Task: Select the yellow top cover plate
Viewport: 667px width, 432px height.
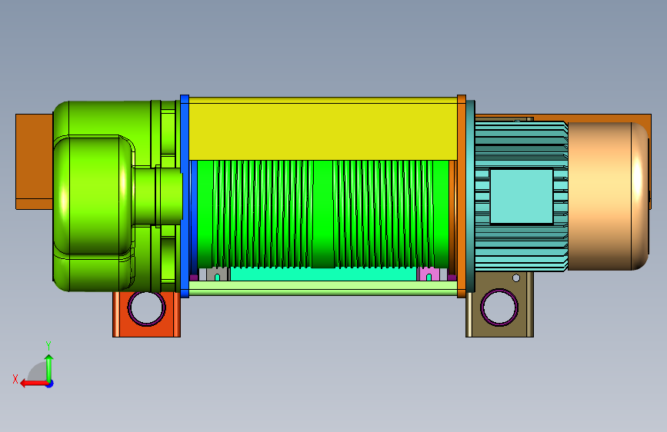Action: (x=323, y=129)
